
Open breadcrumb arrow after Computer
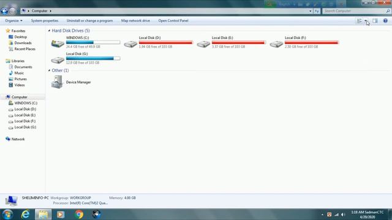[50, 11]
